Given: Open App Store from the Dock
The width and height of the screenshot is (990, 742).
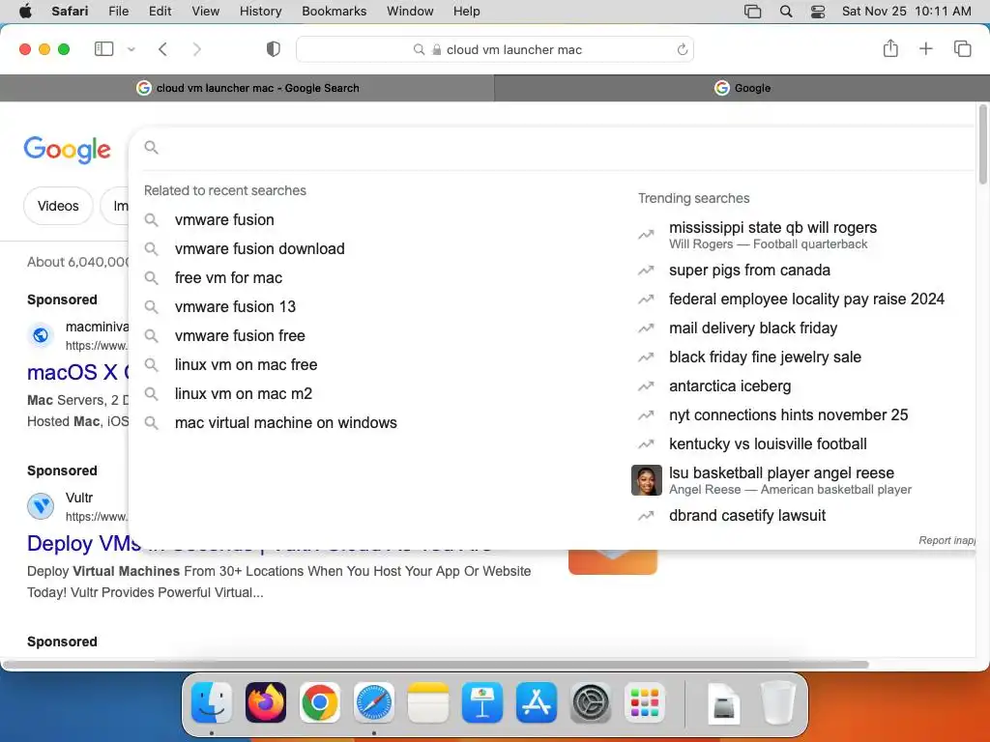Looking at the screenshot, I should coord(536,702).
